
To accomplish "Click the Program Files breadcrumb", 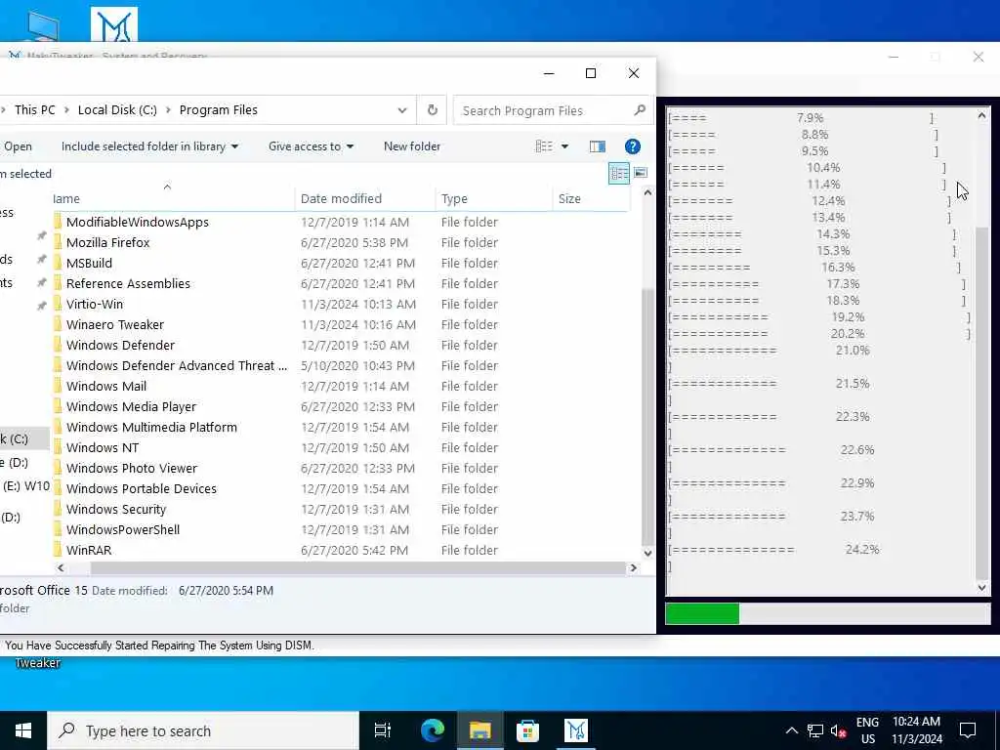I will point(218,109).
